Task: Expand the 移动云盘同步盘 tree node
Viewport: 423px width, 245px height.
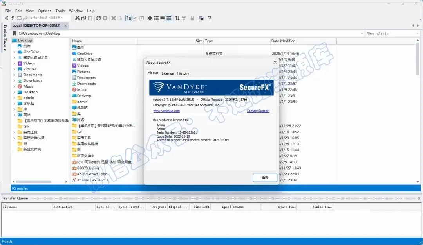Action: click(14, 57)
